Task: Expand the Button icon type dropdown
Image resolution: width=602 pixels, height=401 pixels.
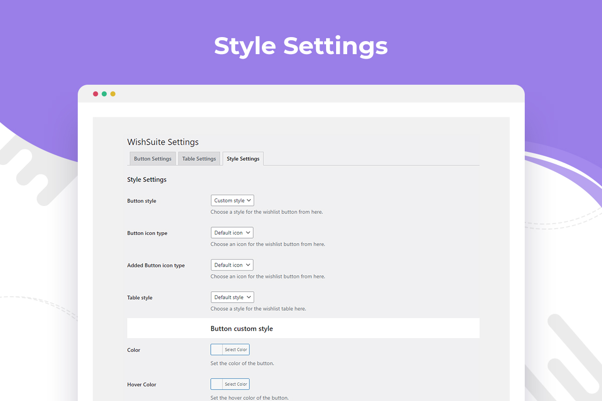Action: pyautogui.click(x=232, y=233)
